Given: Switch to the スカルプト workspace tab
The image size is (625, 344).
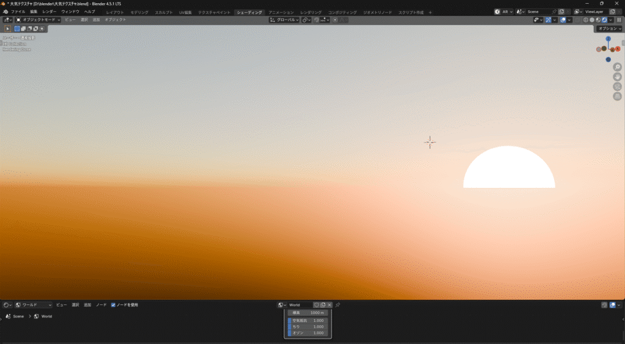Looking at the screenshot, I should point(164,12).
